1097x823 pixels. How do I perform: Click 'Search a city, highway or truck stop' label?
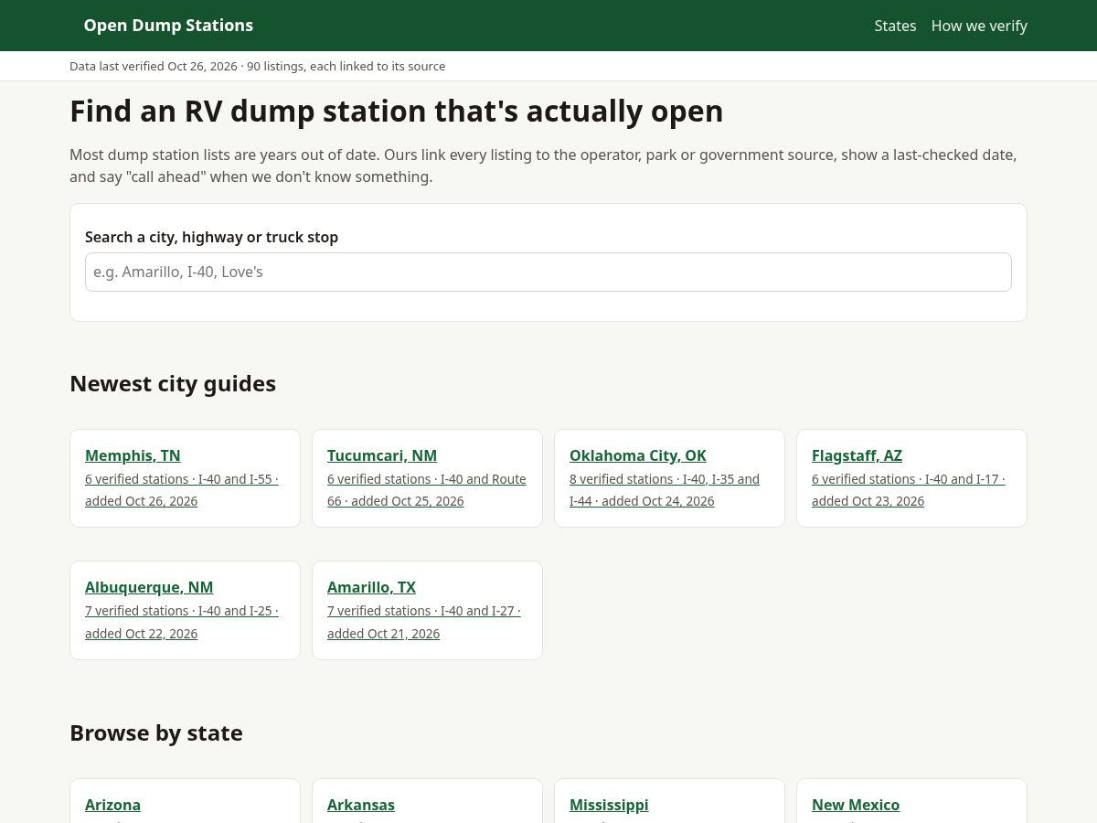[211, 237]
